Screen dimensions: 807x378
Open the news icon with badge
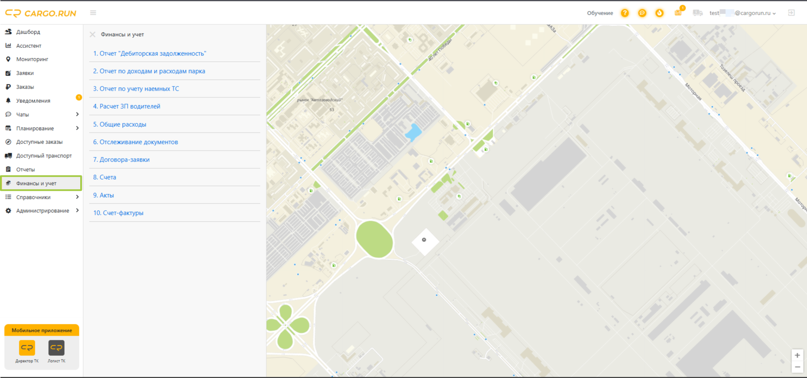coord(679,12)
